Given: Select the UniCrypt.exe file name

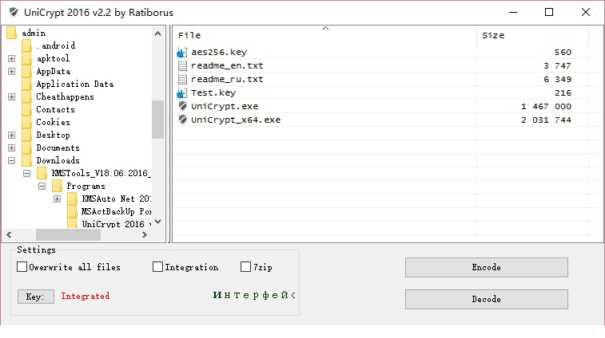Looking at the screenshot, I should pyautogui.click(x=225, y=106).
